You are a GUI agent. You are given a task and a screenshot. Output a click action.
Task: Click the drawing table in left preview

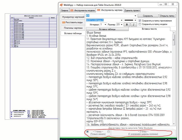click(x=34, y=31)
